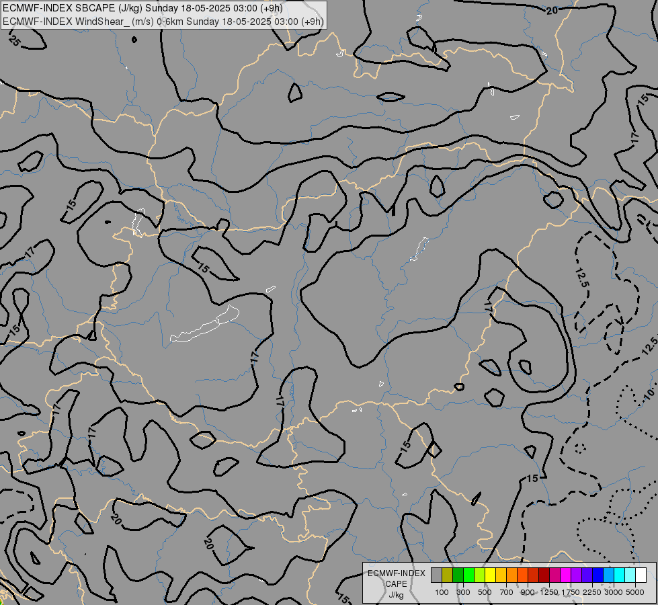Click the legend value '100'
658x605 pixels.
(x=442, y=592)
